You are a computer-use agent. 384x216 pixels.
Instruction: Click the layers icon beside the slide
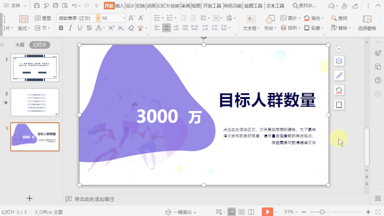pos(339,61)
